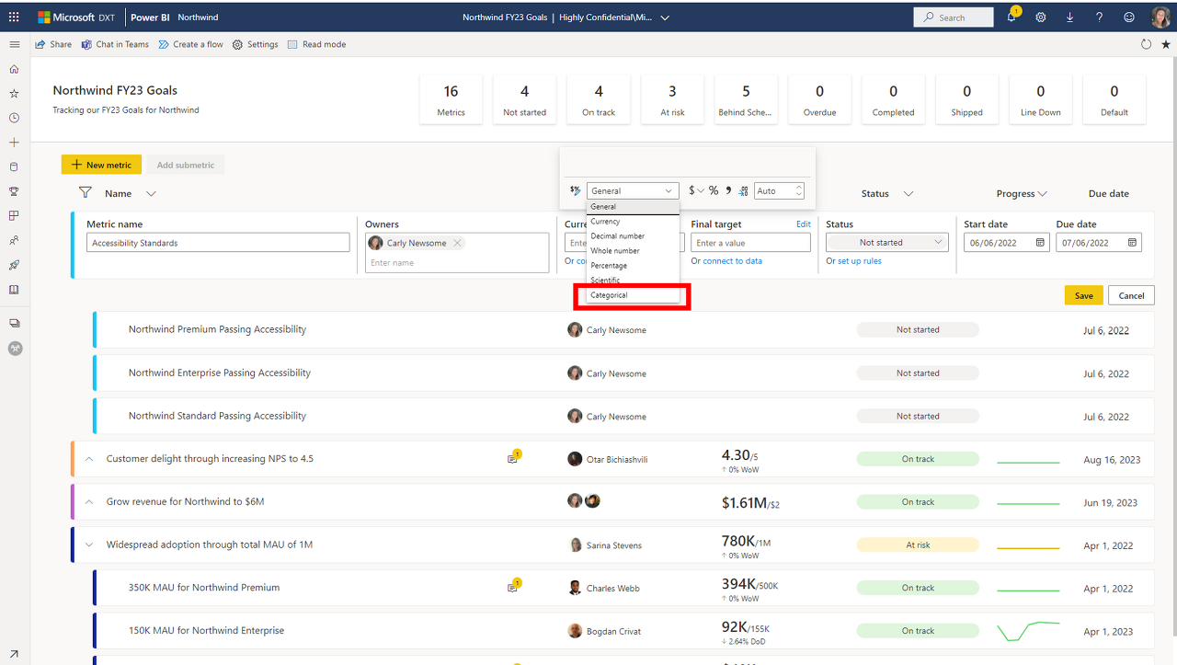Click Share in the toolbar
Image resolution: width=1177 pixels, height=665 pixels.
(x=53, y=44)
